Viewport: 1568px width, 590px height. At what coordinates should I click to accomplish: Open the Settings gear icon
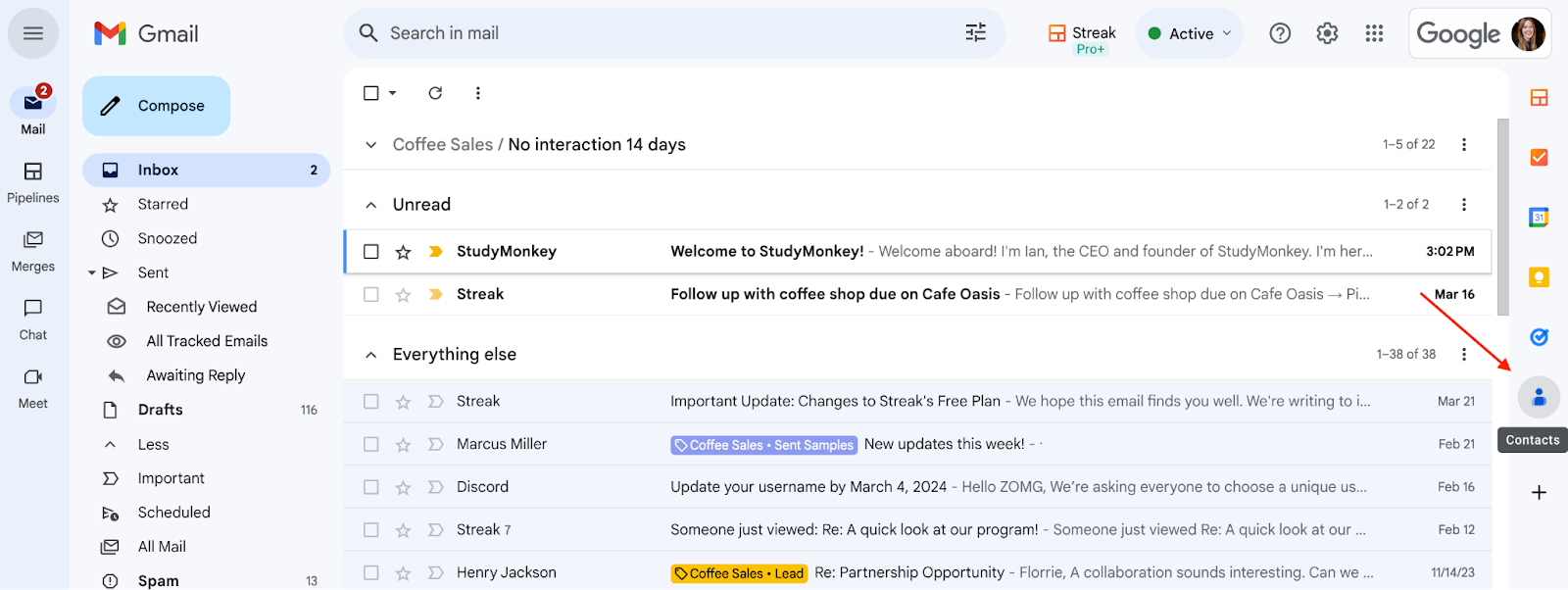tap(1327, 33)
